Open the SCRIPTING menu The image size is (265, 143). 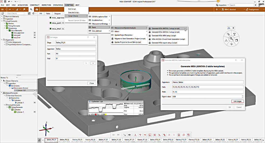[x=69, y=5]
